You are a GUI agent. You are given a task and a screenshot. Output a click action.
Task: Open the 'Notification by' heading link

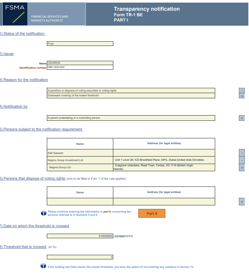(x=14, y=106)
